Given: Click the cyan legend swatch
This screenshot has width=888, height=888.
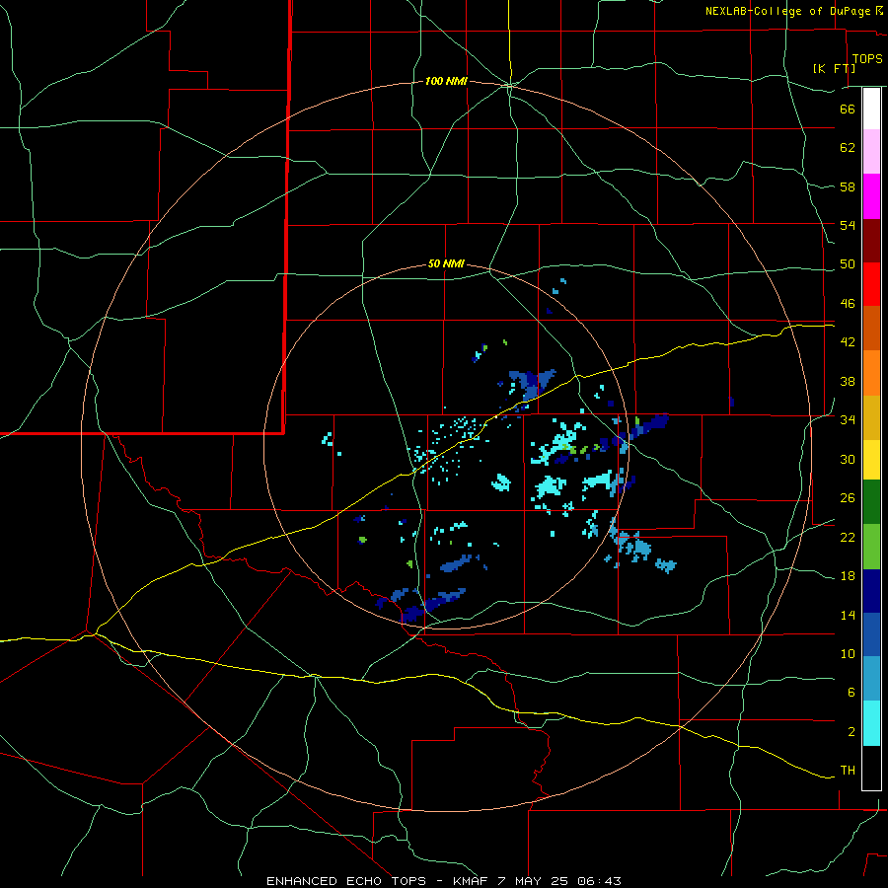Looking at the screenshot, I should [871, 723].
